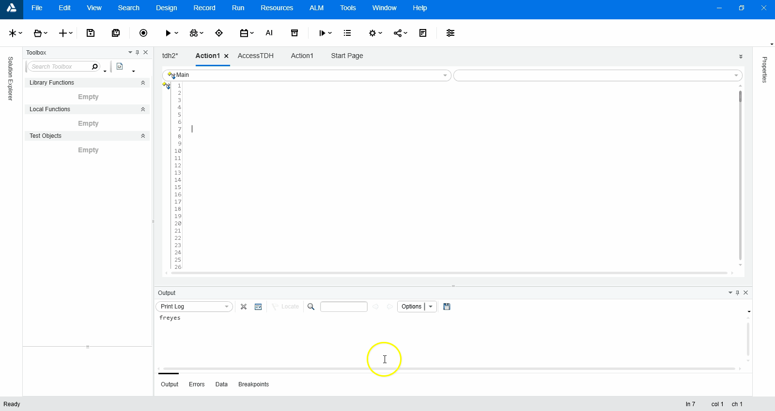Toggle the pin on the Toolbox panel
Viewport: 775px width, 411px height.
pos(138,52)
